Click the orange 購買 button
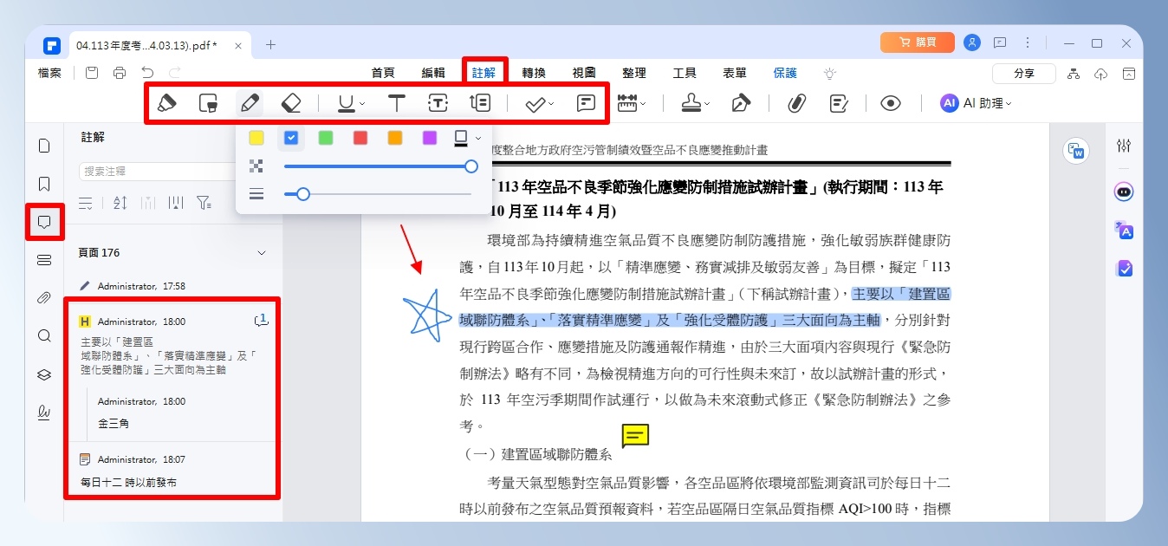 click(918, 42)
